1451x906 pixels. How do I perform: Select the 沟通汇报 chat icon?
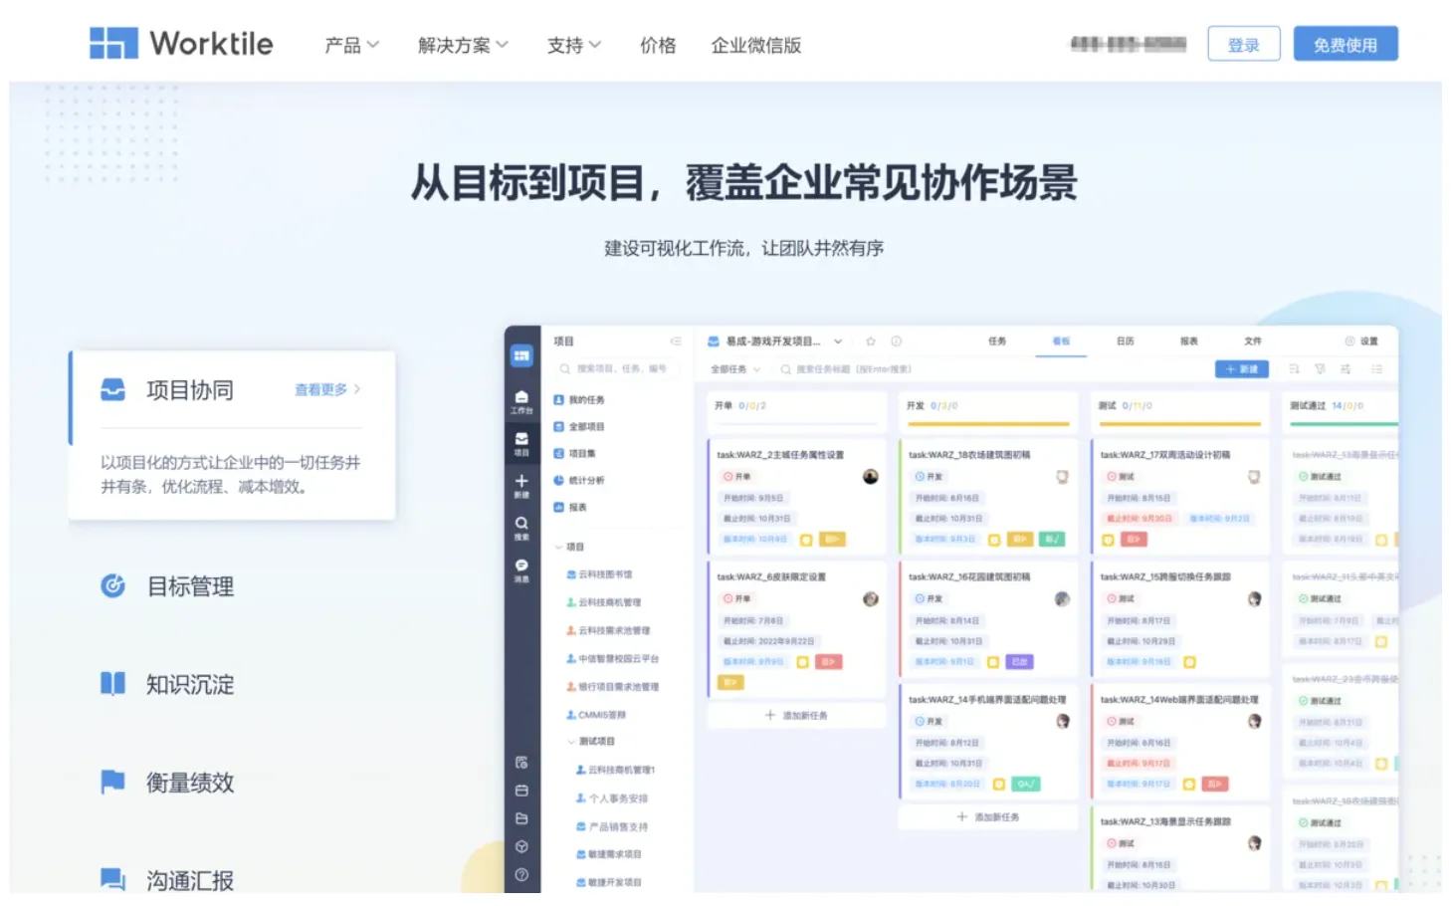[113, 879]
